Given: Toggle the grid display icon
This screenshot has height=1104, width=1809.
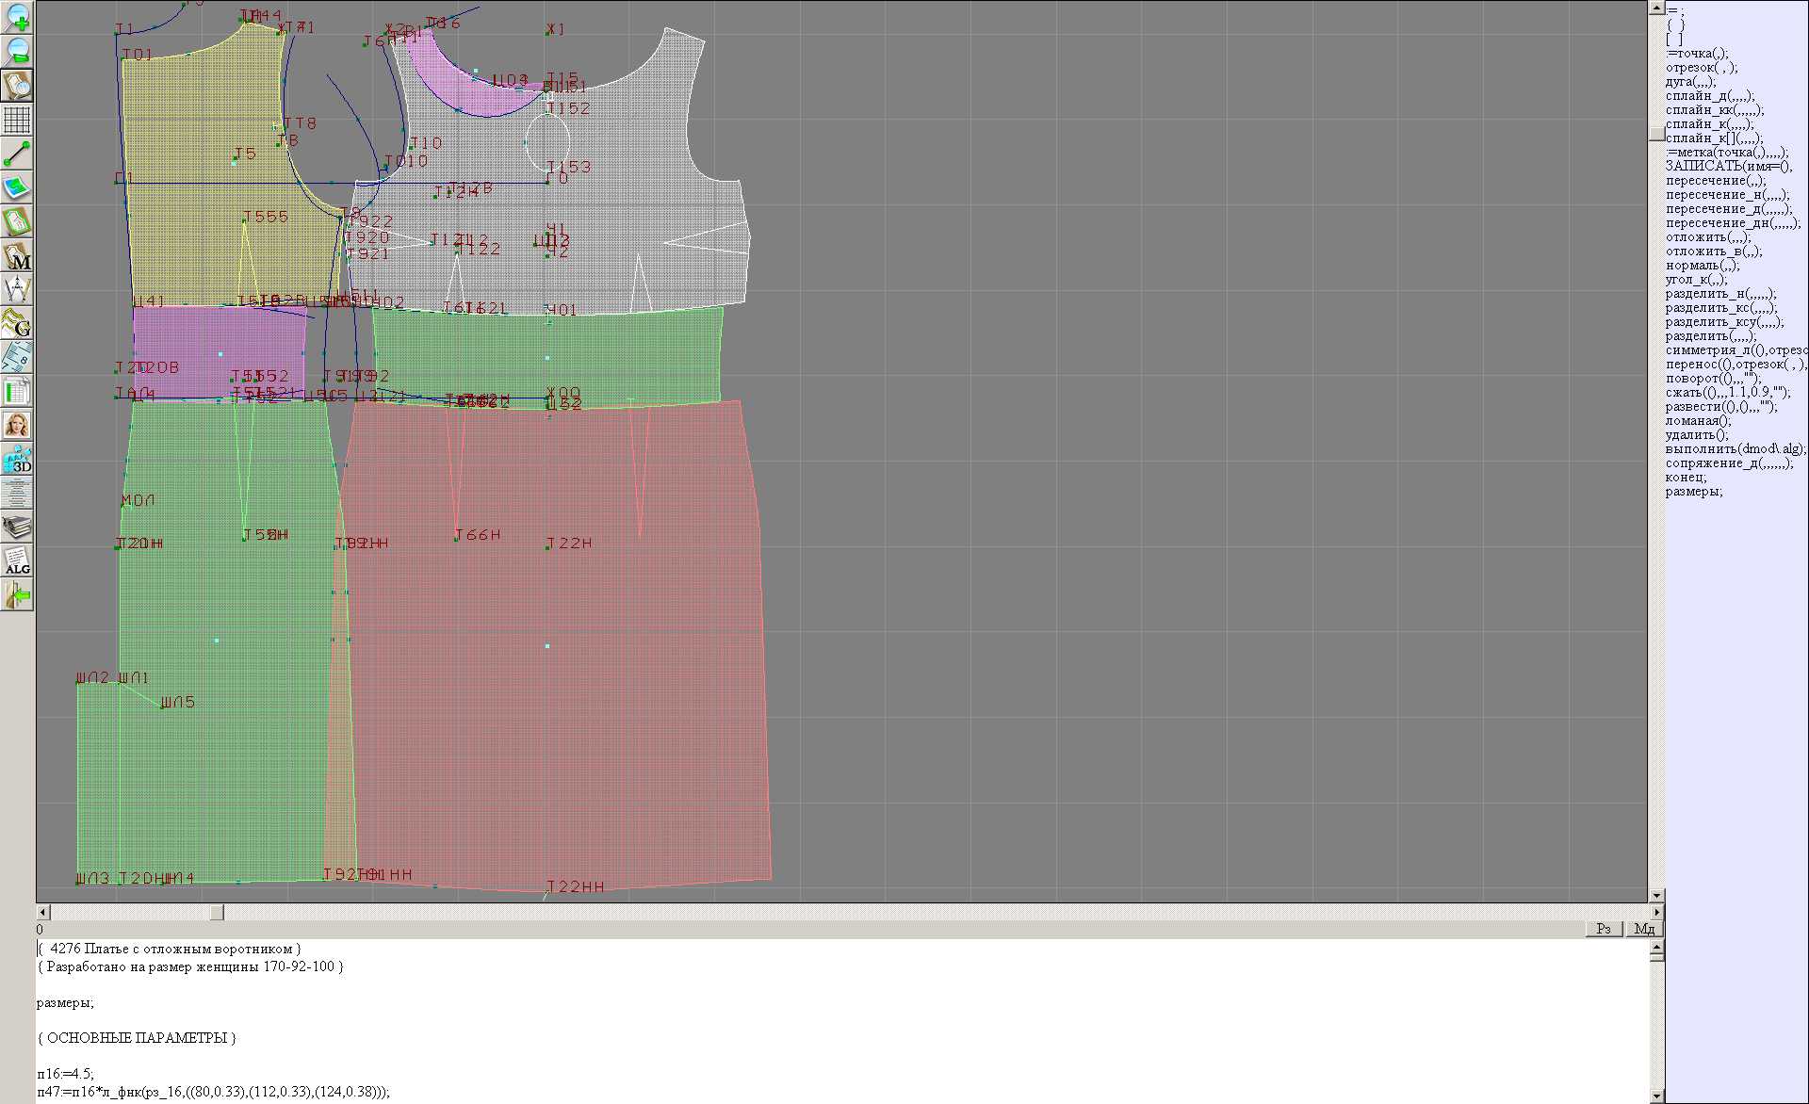Looking at the screenshot, I should click(x=17, y=120).
